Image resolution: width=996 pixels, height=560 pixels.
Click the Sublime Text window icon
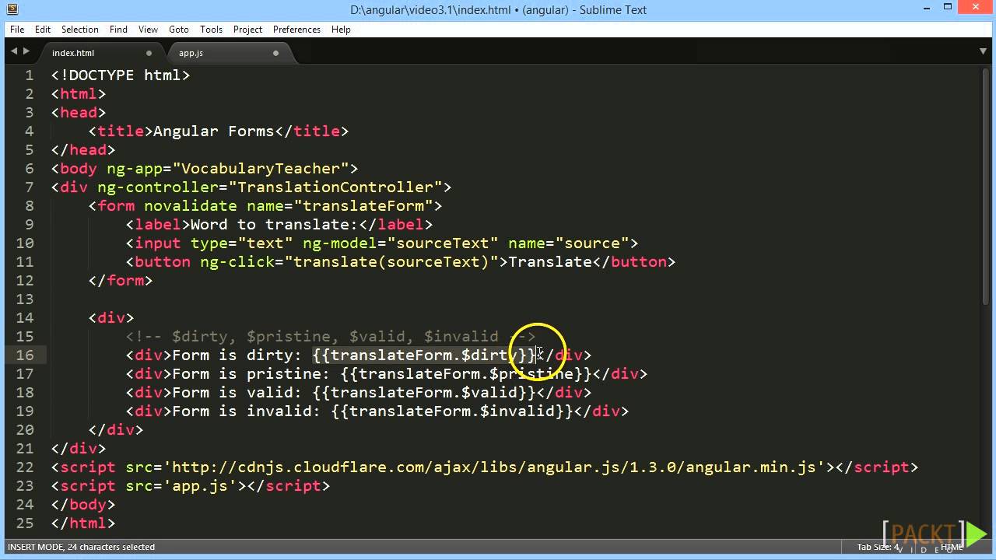(13, 9)
